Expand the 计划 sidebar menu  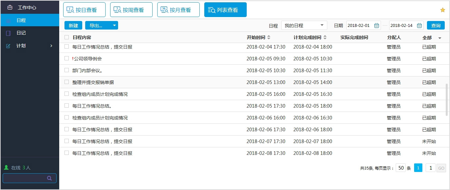pyautogui.click(x=51, y=46)
